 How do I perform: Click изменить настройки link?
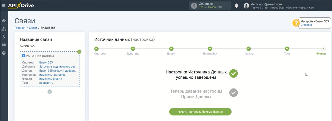[53, 75]
